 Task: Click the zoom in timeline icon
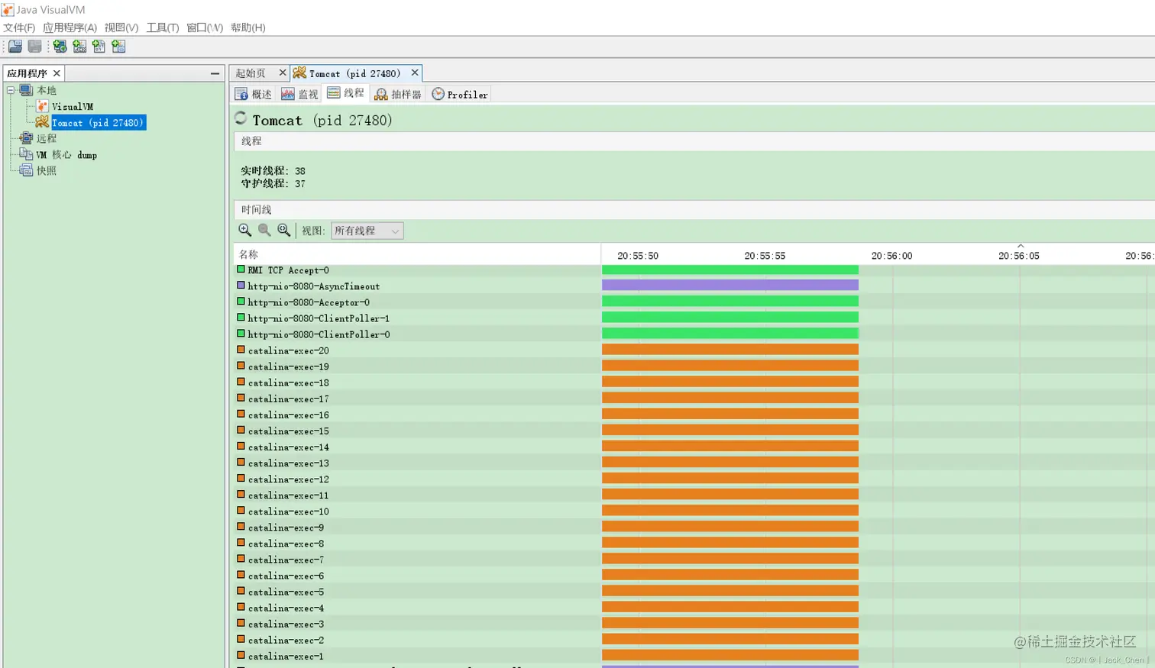pyautogui.click(x=244, y=230)
